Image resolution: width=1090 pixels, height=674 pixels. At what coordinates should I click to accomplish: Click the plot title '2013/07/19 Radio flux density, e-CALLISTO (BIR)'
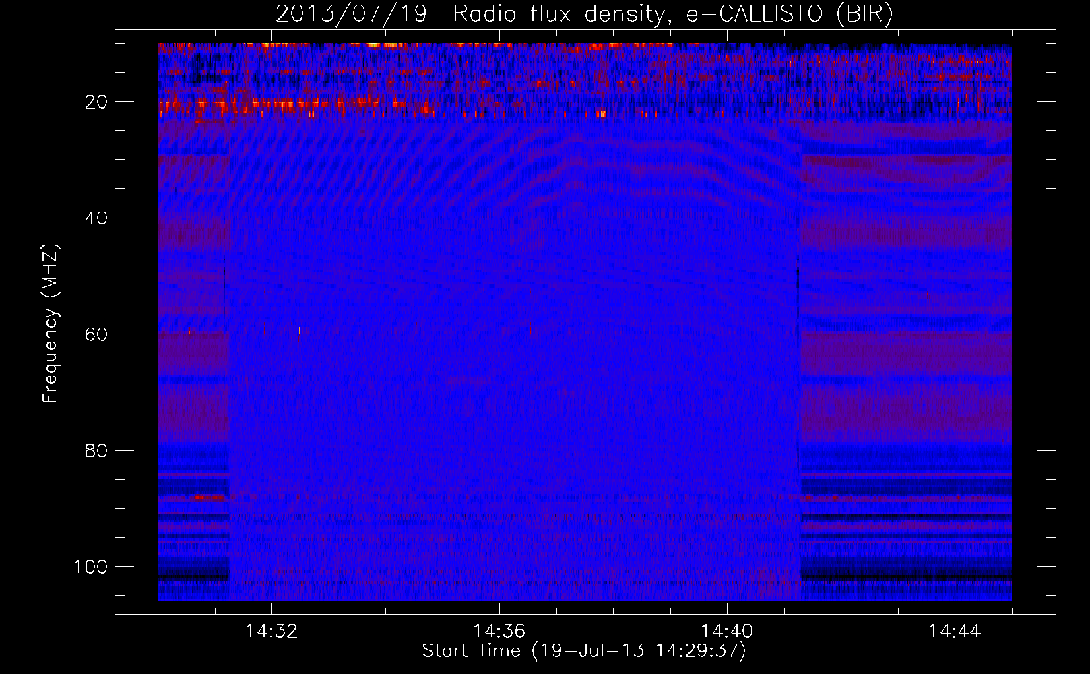coord(584,14)
